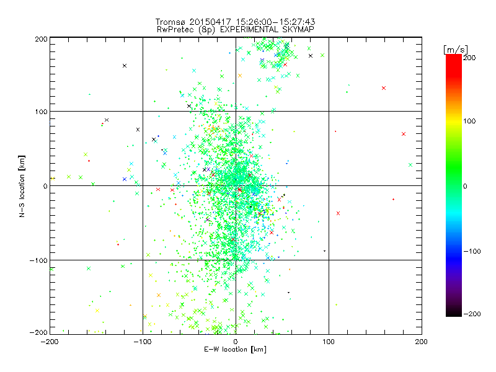
Task: Click the N-S axis tick label "-100"
Action: pyautogui.click(x=38, y=260)
